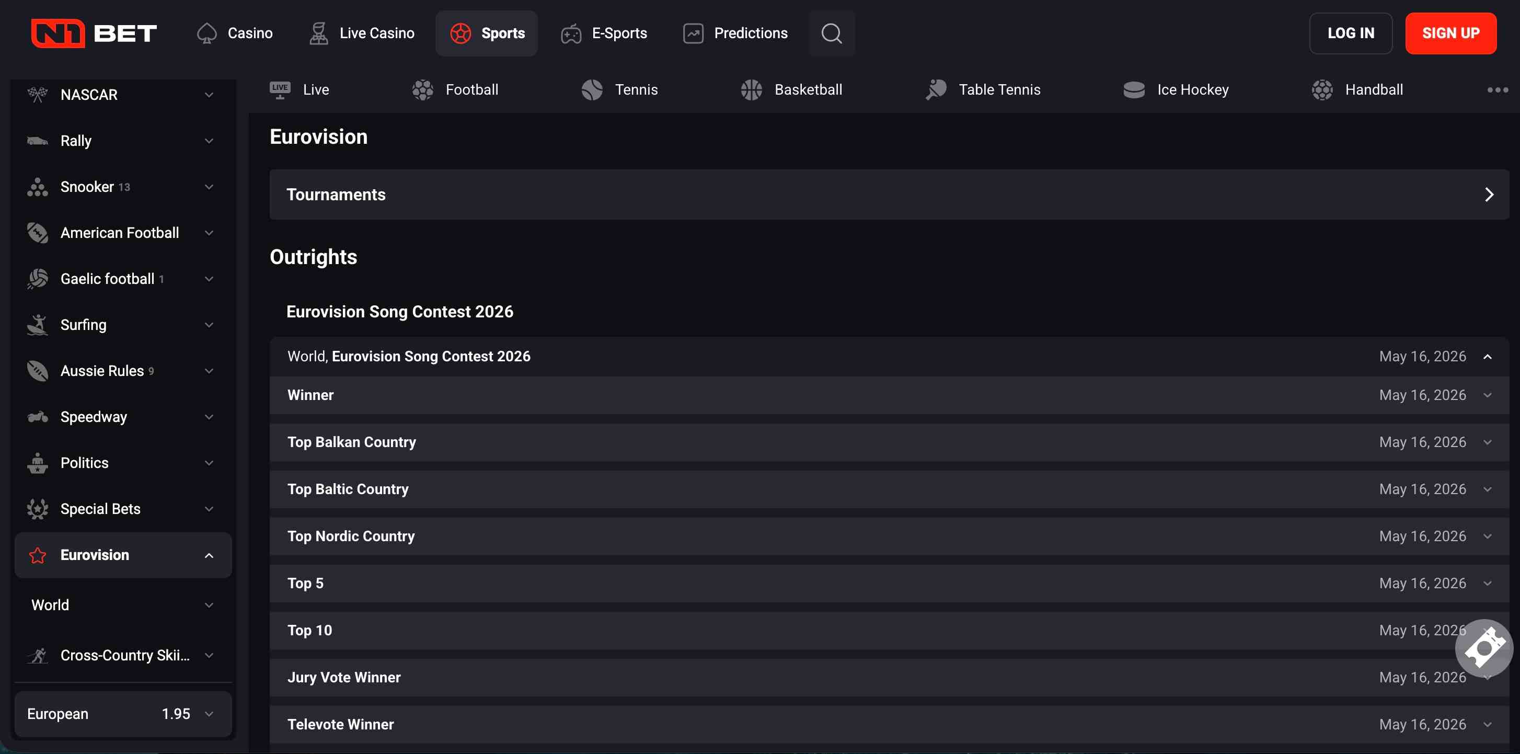This screenshot has width=1520, height=754.
Task: Click the Handball icon
Action: [1322, 90]
